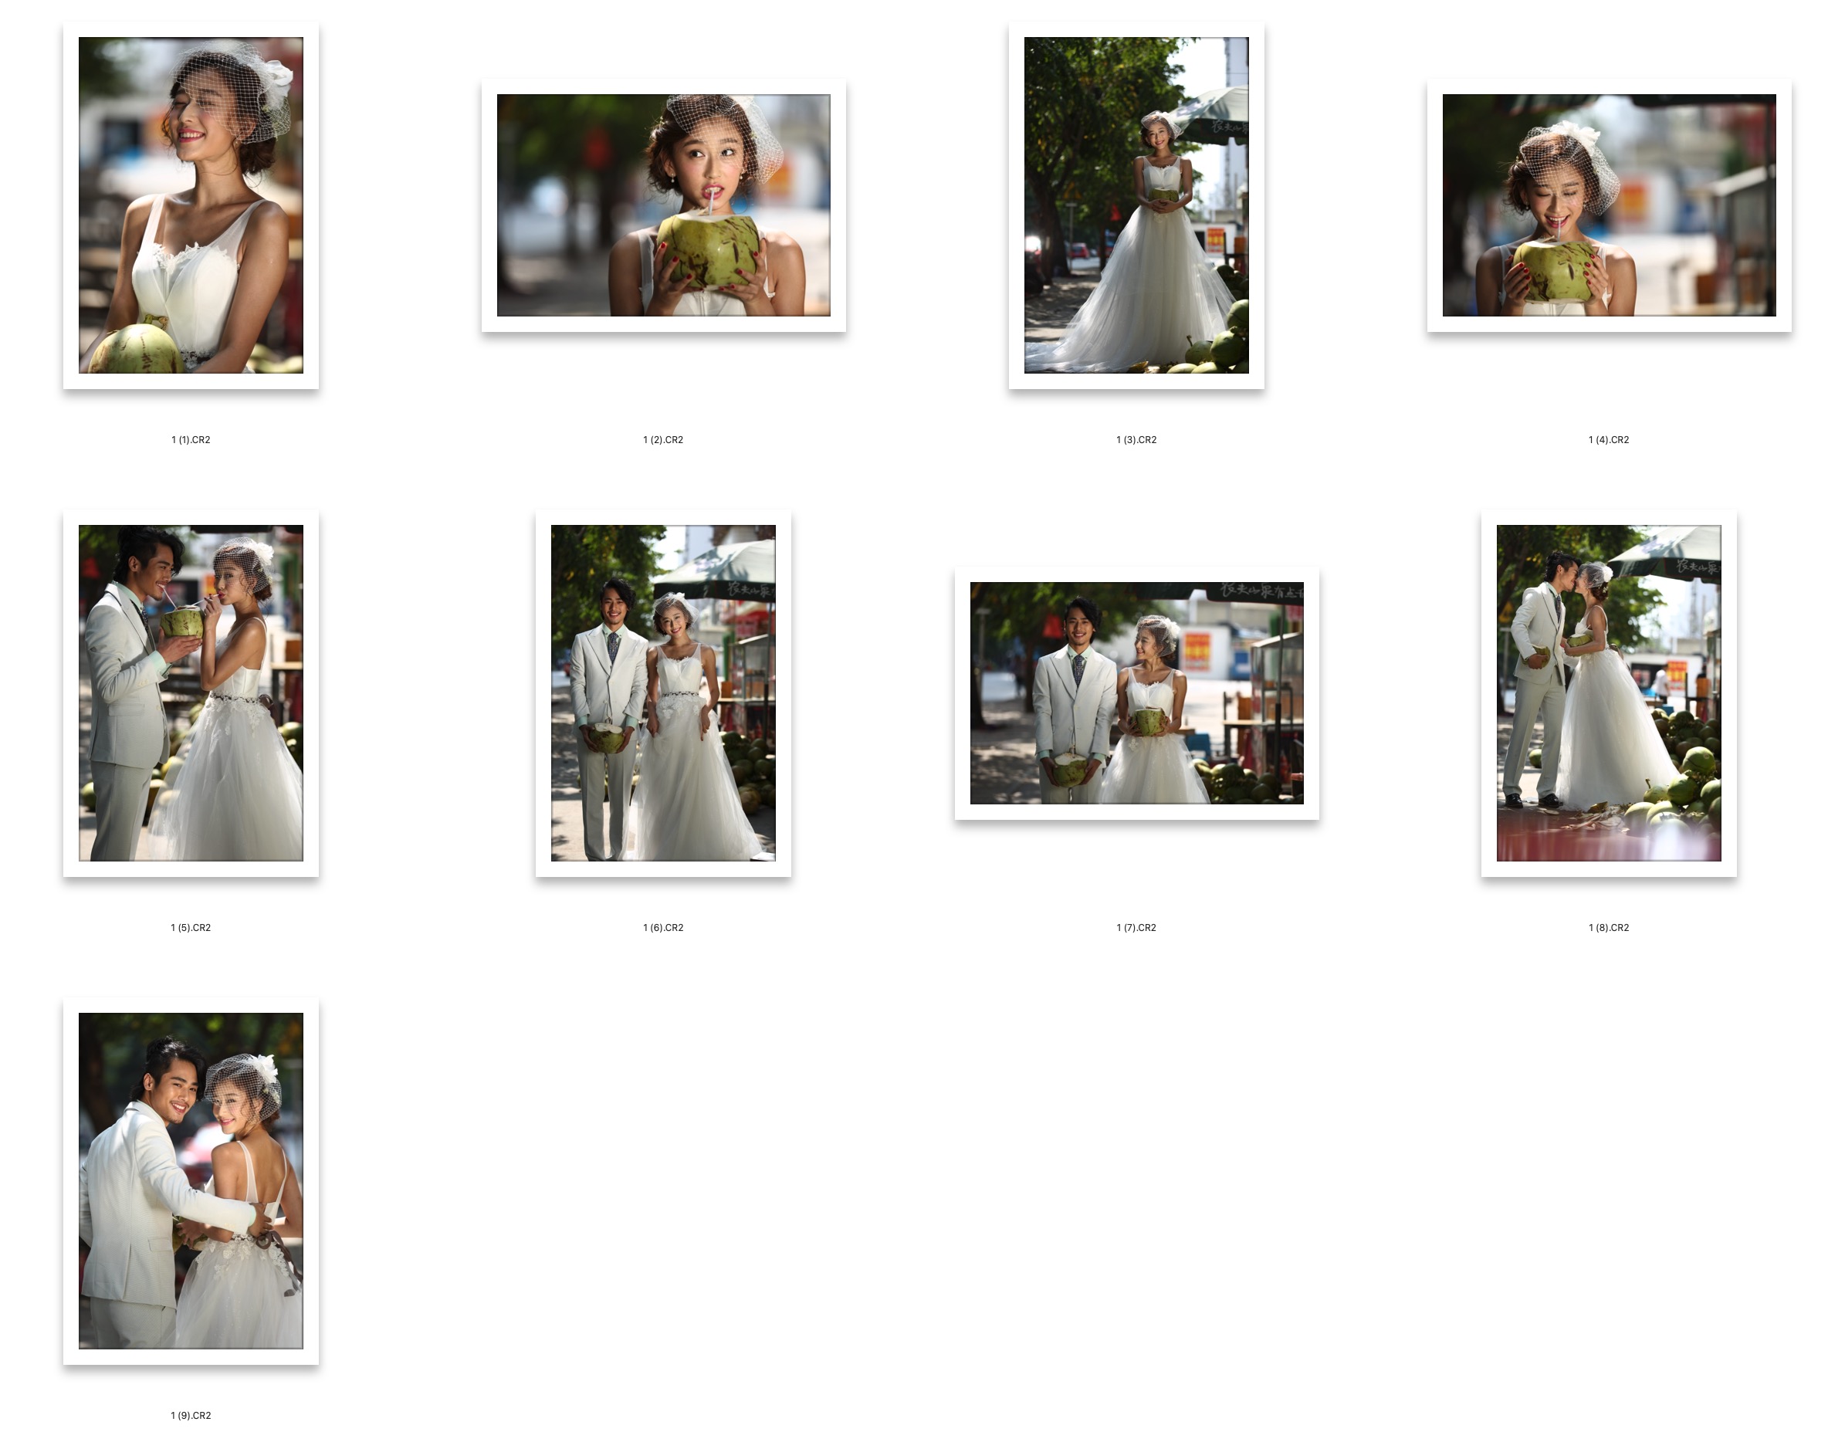Select the embracing couple thumbnail 1 (9).CR2
This screenshot has width=1828, height=1432.
tap(191, 1180)
